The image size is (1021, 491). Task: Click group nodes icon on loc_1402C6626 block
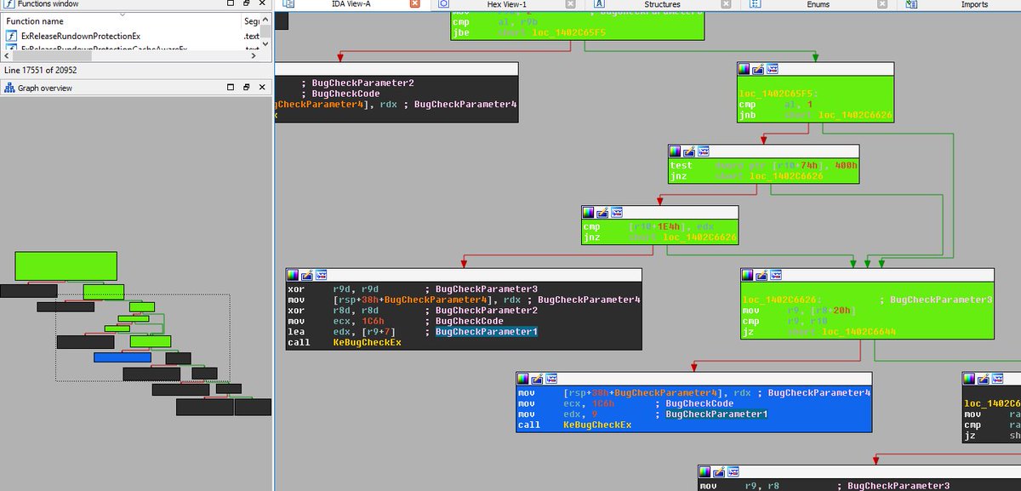coord(776,275)
